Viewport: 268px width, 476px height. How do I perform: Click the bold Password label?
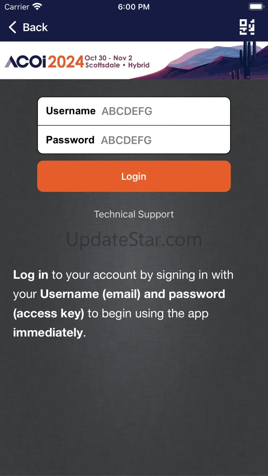click(x=70, y=140)
